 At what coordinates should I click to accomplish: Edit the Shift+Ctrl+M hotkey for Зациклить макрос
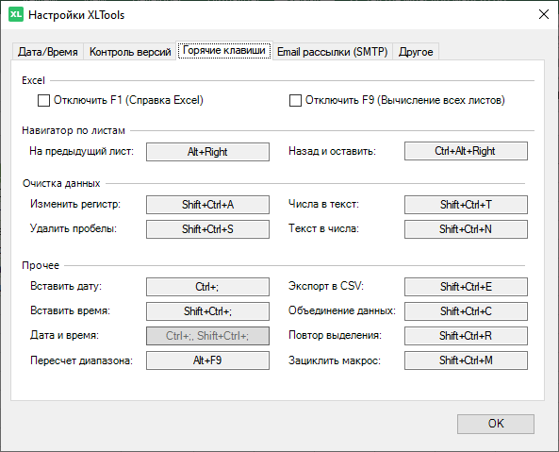(466, 360)
